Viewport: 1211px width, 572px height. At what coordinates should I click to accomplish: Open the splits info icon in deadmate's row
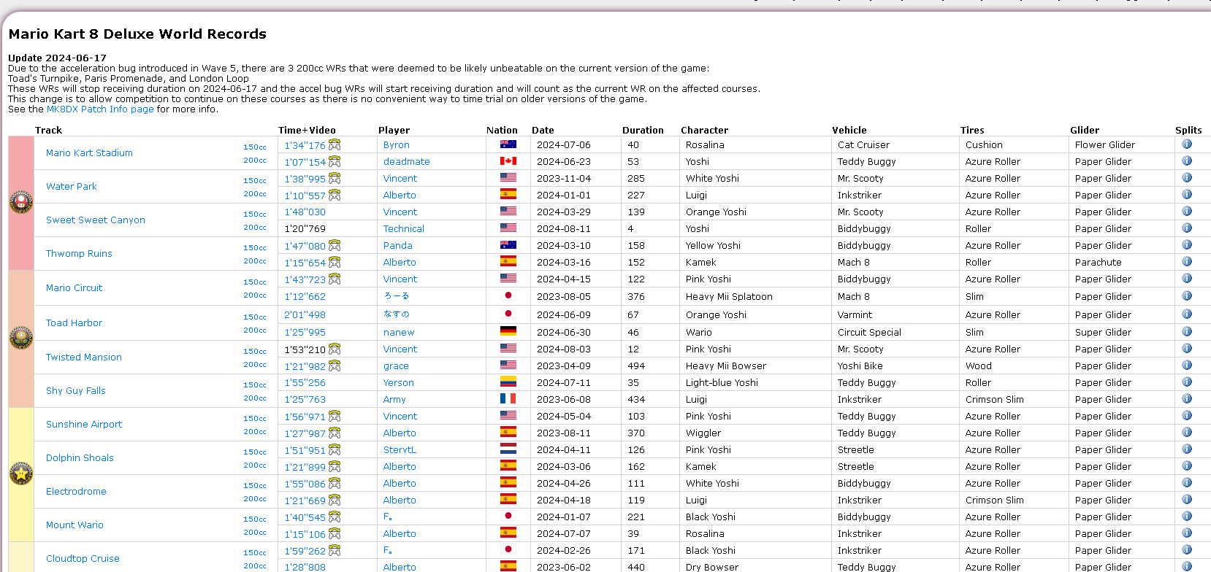(1187, 161)
